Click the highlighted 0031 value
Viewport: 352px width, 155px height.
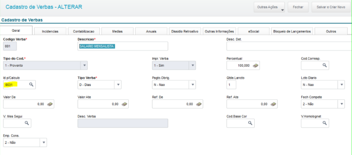pyautogui.click(x=8, y=85)
